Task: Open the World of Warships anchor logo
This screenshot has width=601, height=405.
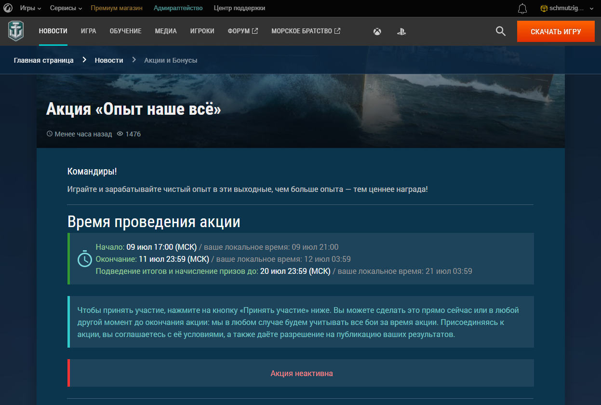Action: click(15, 31)
